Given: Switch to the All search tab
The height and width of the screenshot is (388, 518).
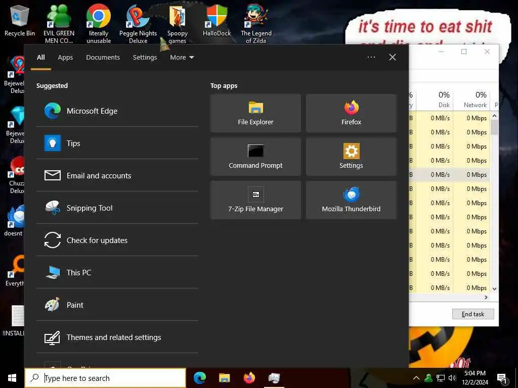Looking at the screenshot, I should click(40, 58).
